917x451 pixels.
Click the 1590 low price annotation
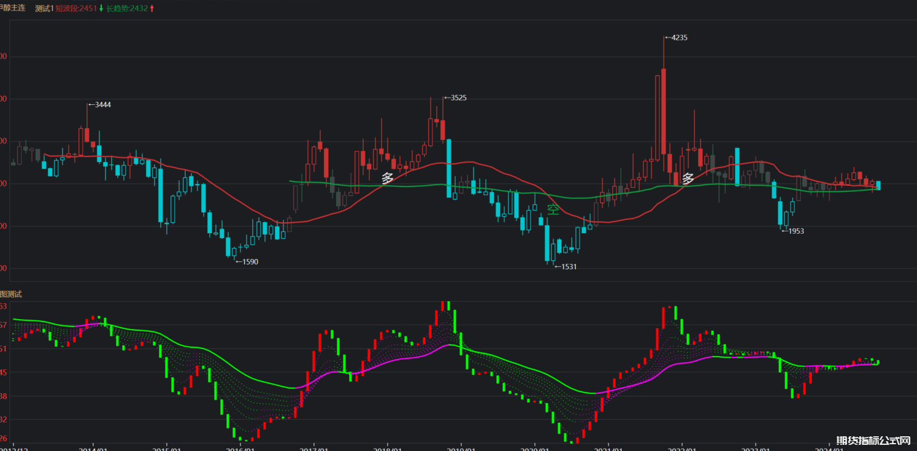point(247,261)
